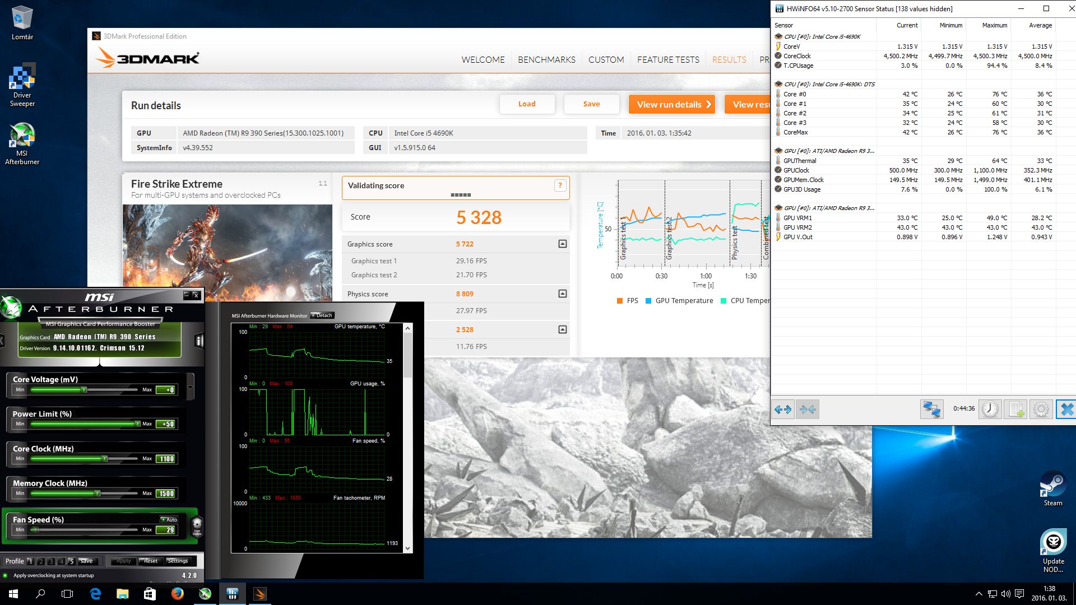The width and height of the screenshot is (1076, 605).
Task: Click the Core Clock value field 1100
Action: click(x=166, y=459)
